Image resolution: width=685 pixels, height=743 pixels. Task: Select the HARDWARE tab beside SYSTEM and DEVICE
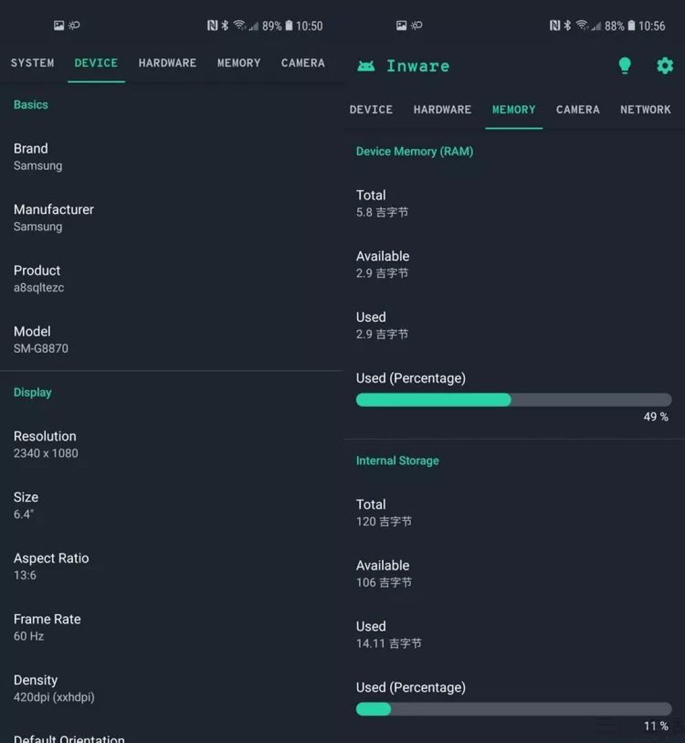[167, 63]
